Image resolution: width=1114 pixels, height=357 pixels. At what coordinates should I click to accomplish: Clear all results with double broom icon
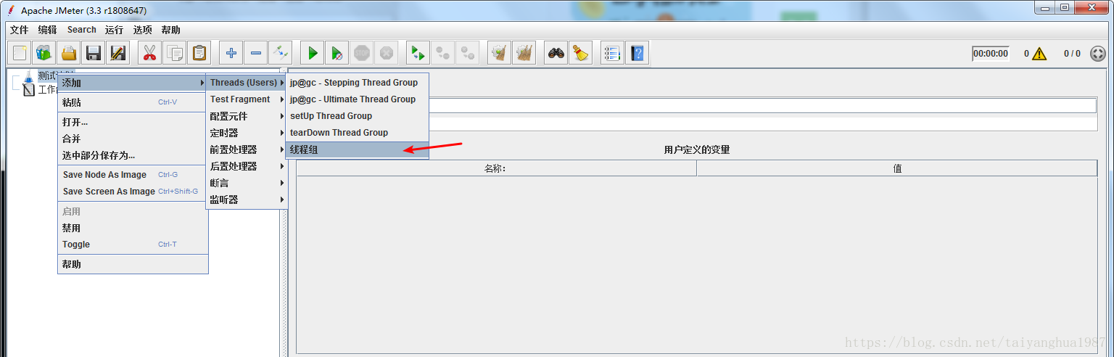(x=524, y=53)
